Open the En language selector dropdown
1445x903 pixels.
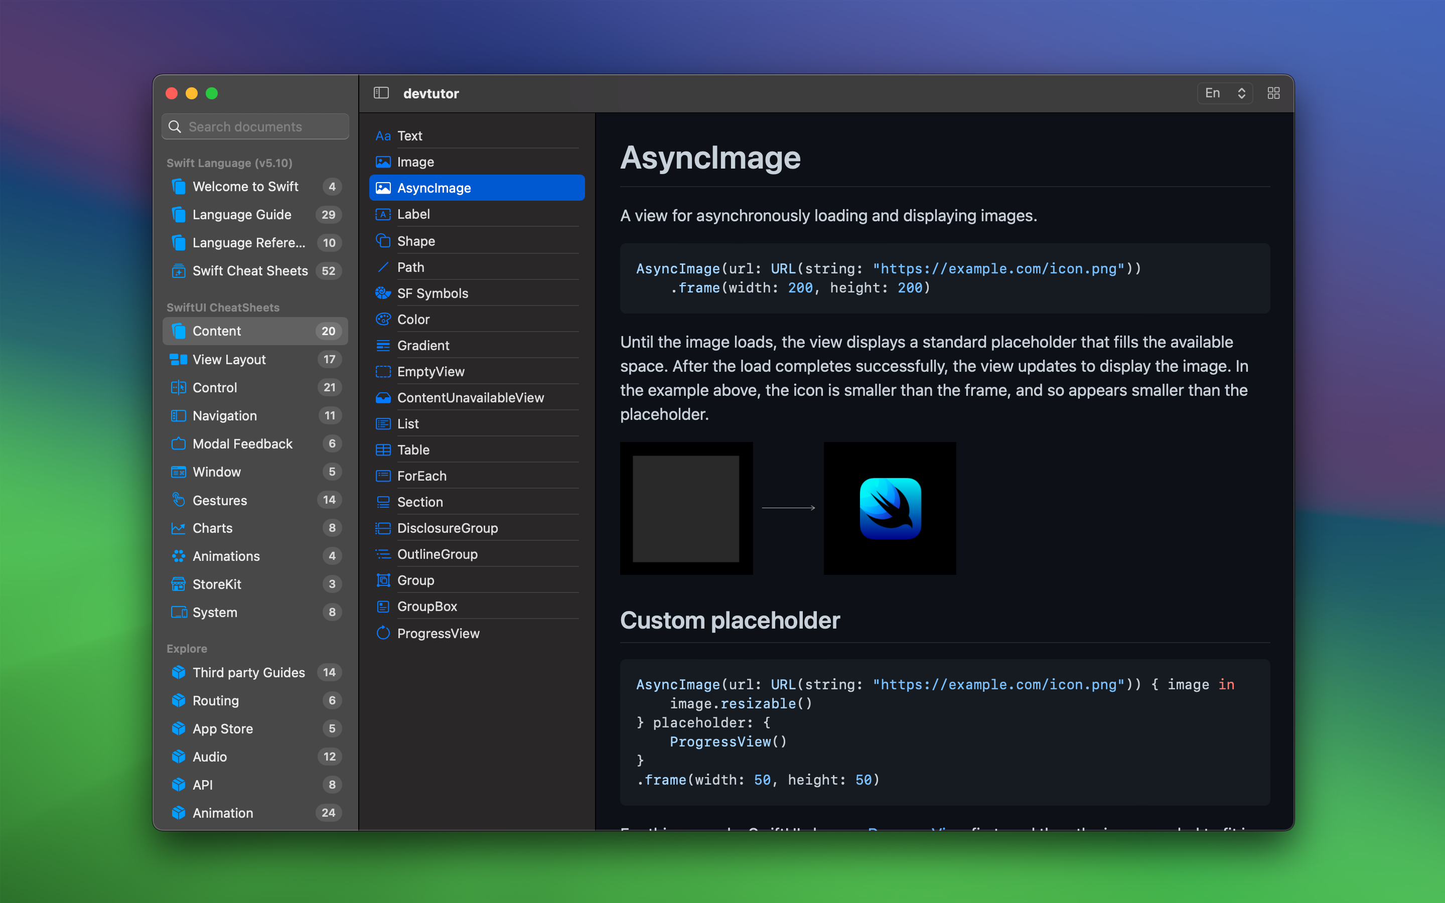coord(1224,93)
